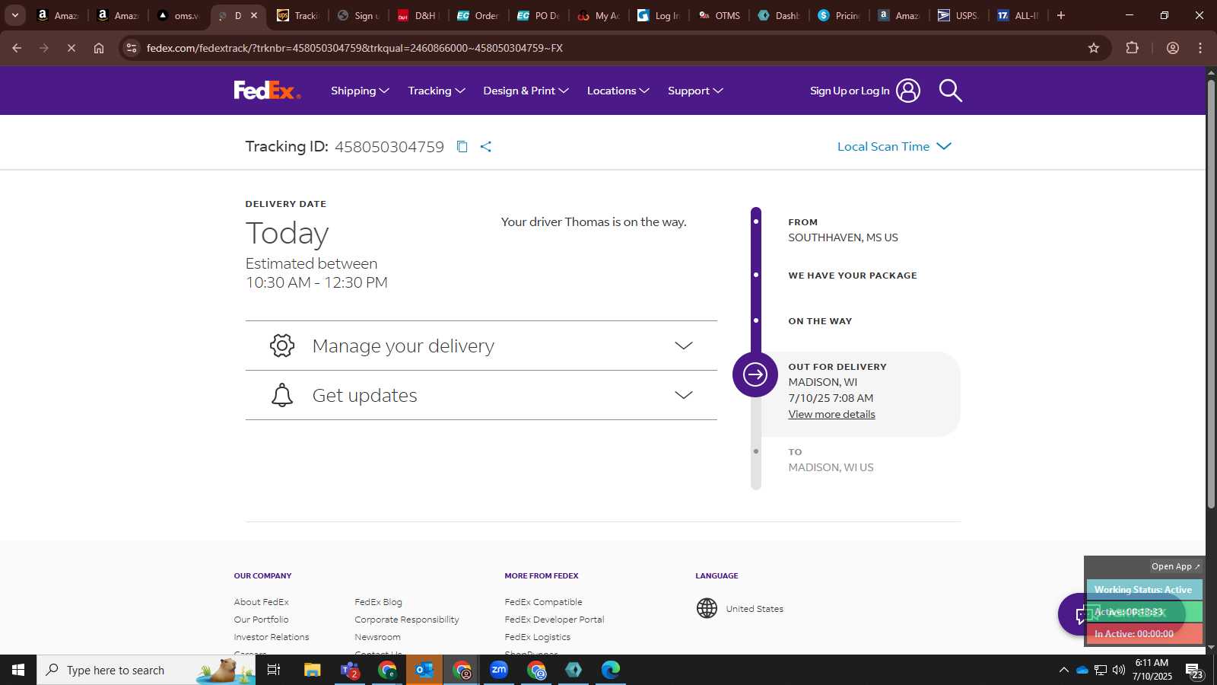The image size is (1217, 685).
Task: Switch to the PO De browser tab
Action: click(539, 15)
